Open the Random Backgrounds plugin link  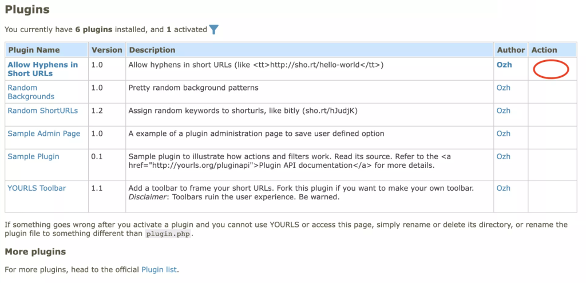click(x=31, y=92)
